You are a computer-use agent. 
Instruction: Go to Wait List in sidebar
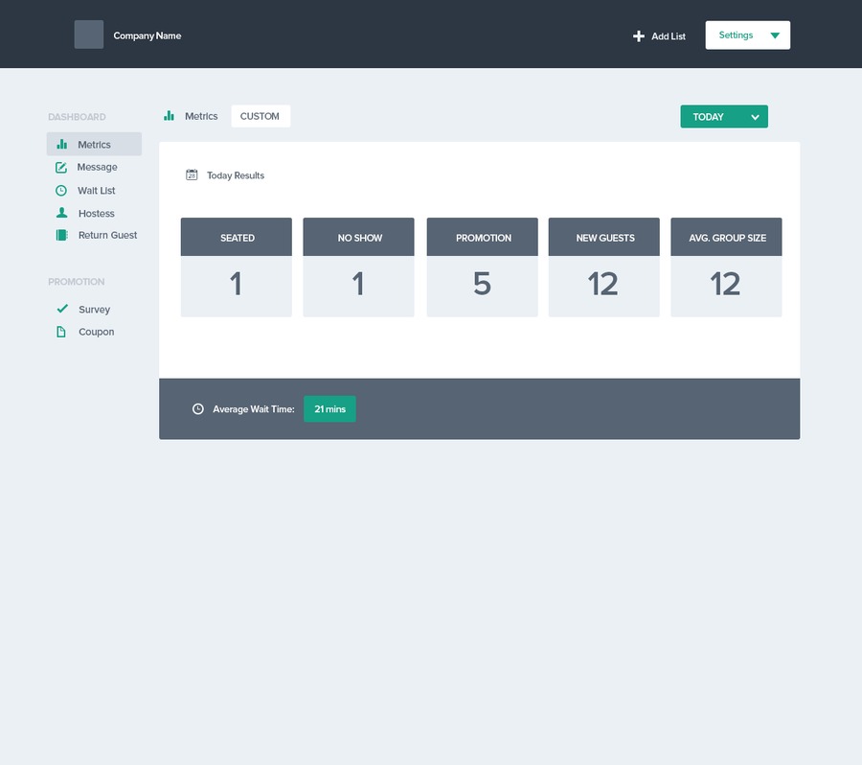click(94, 191)
